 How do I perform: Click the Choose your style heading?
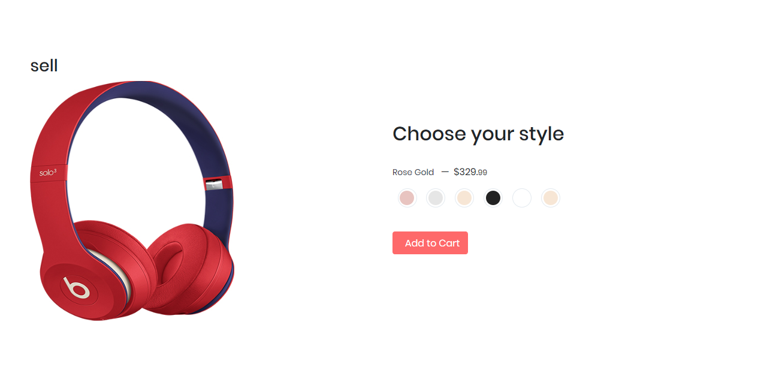click(x=478, y=133)
